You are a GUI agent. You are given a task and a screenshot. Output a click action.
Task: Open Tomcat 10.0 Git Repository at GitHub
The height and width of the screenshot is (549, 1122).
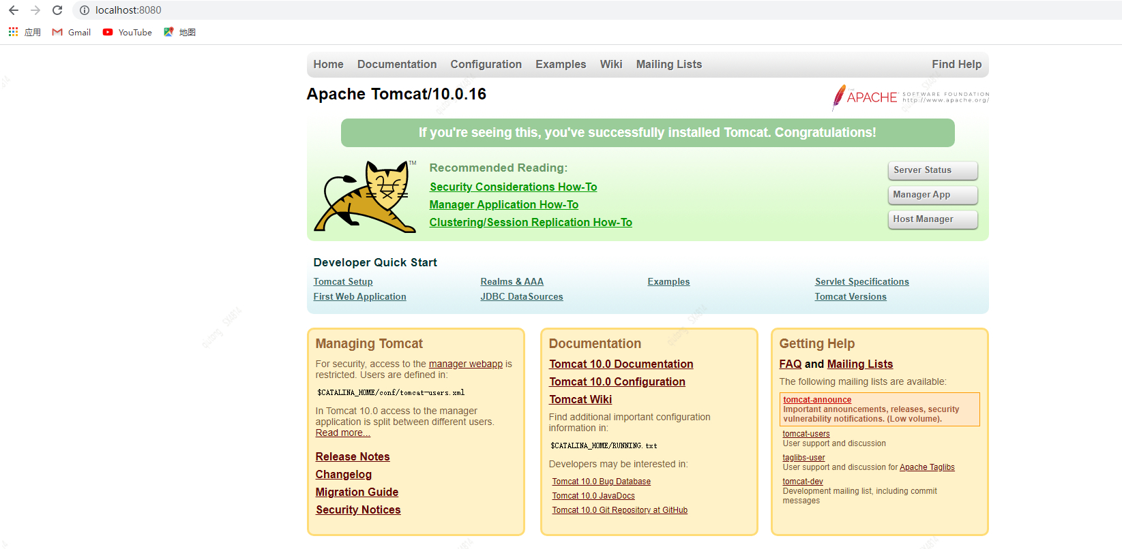pos(620,510)
